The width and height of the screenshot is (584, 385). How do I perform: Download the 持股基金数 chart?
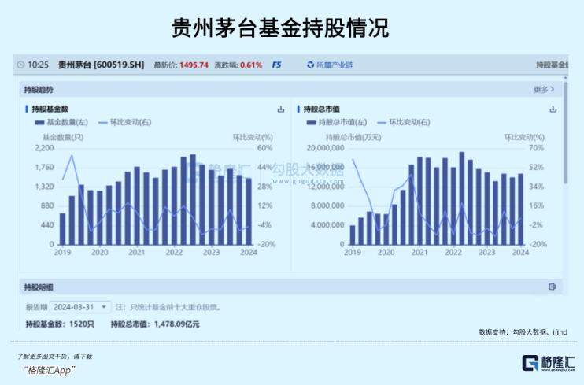click(x=281, y=109)
